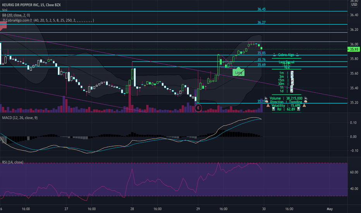Open the BB (20, close, 2, 0) legend
The image size is (361, 213).
[x=16, y=15]
